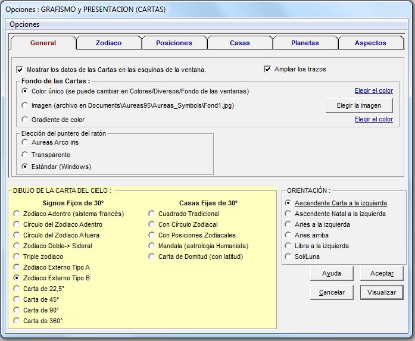Click Elegir el color link for Gradiente
This screenshot has width=415, height=341.
[x=374, y=119]
